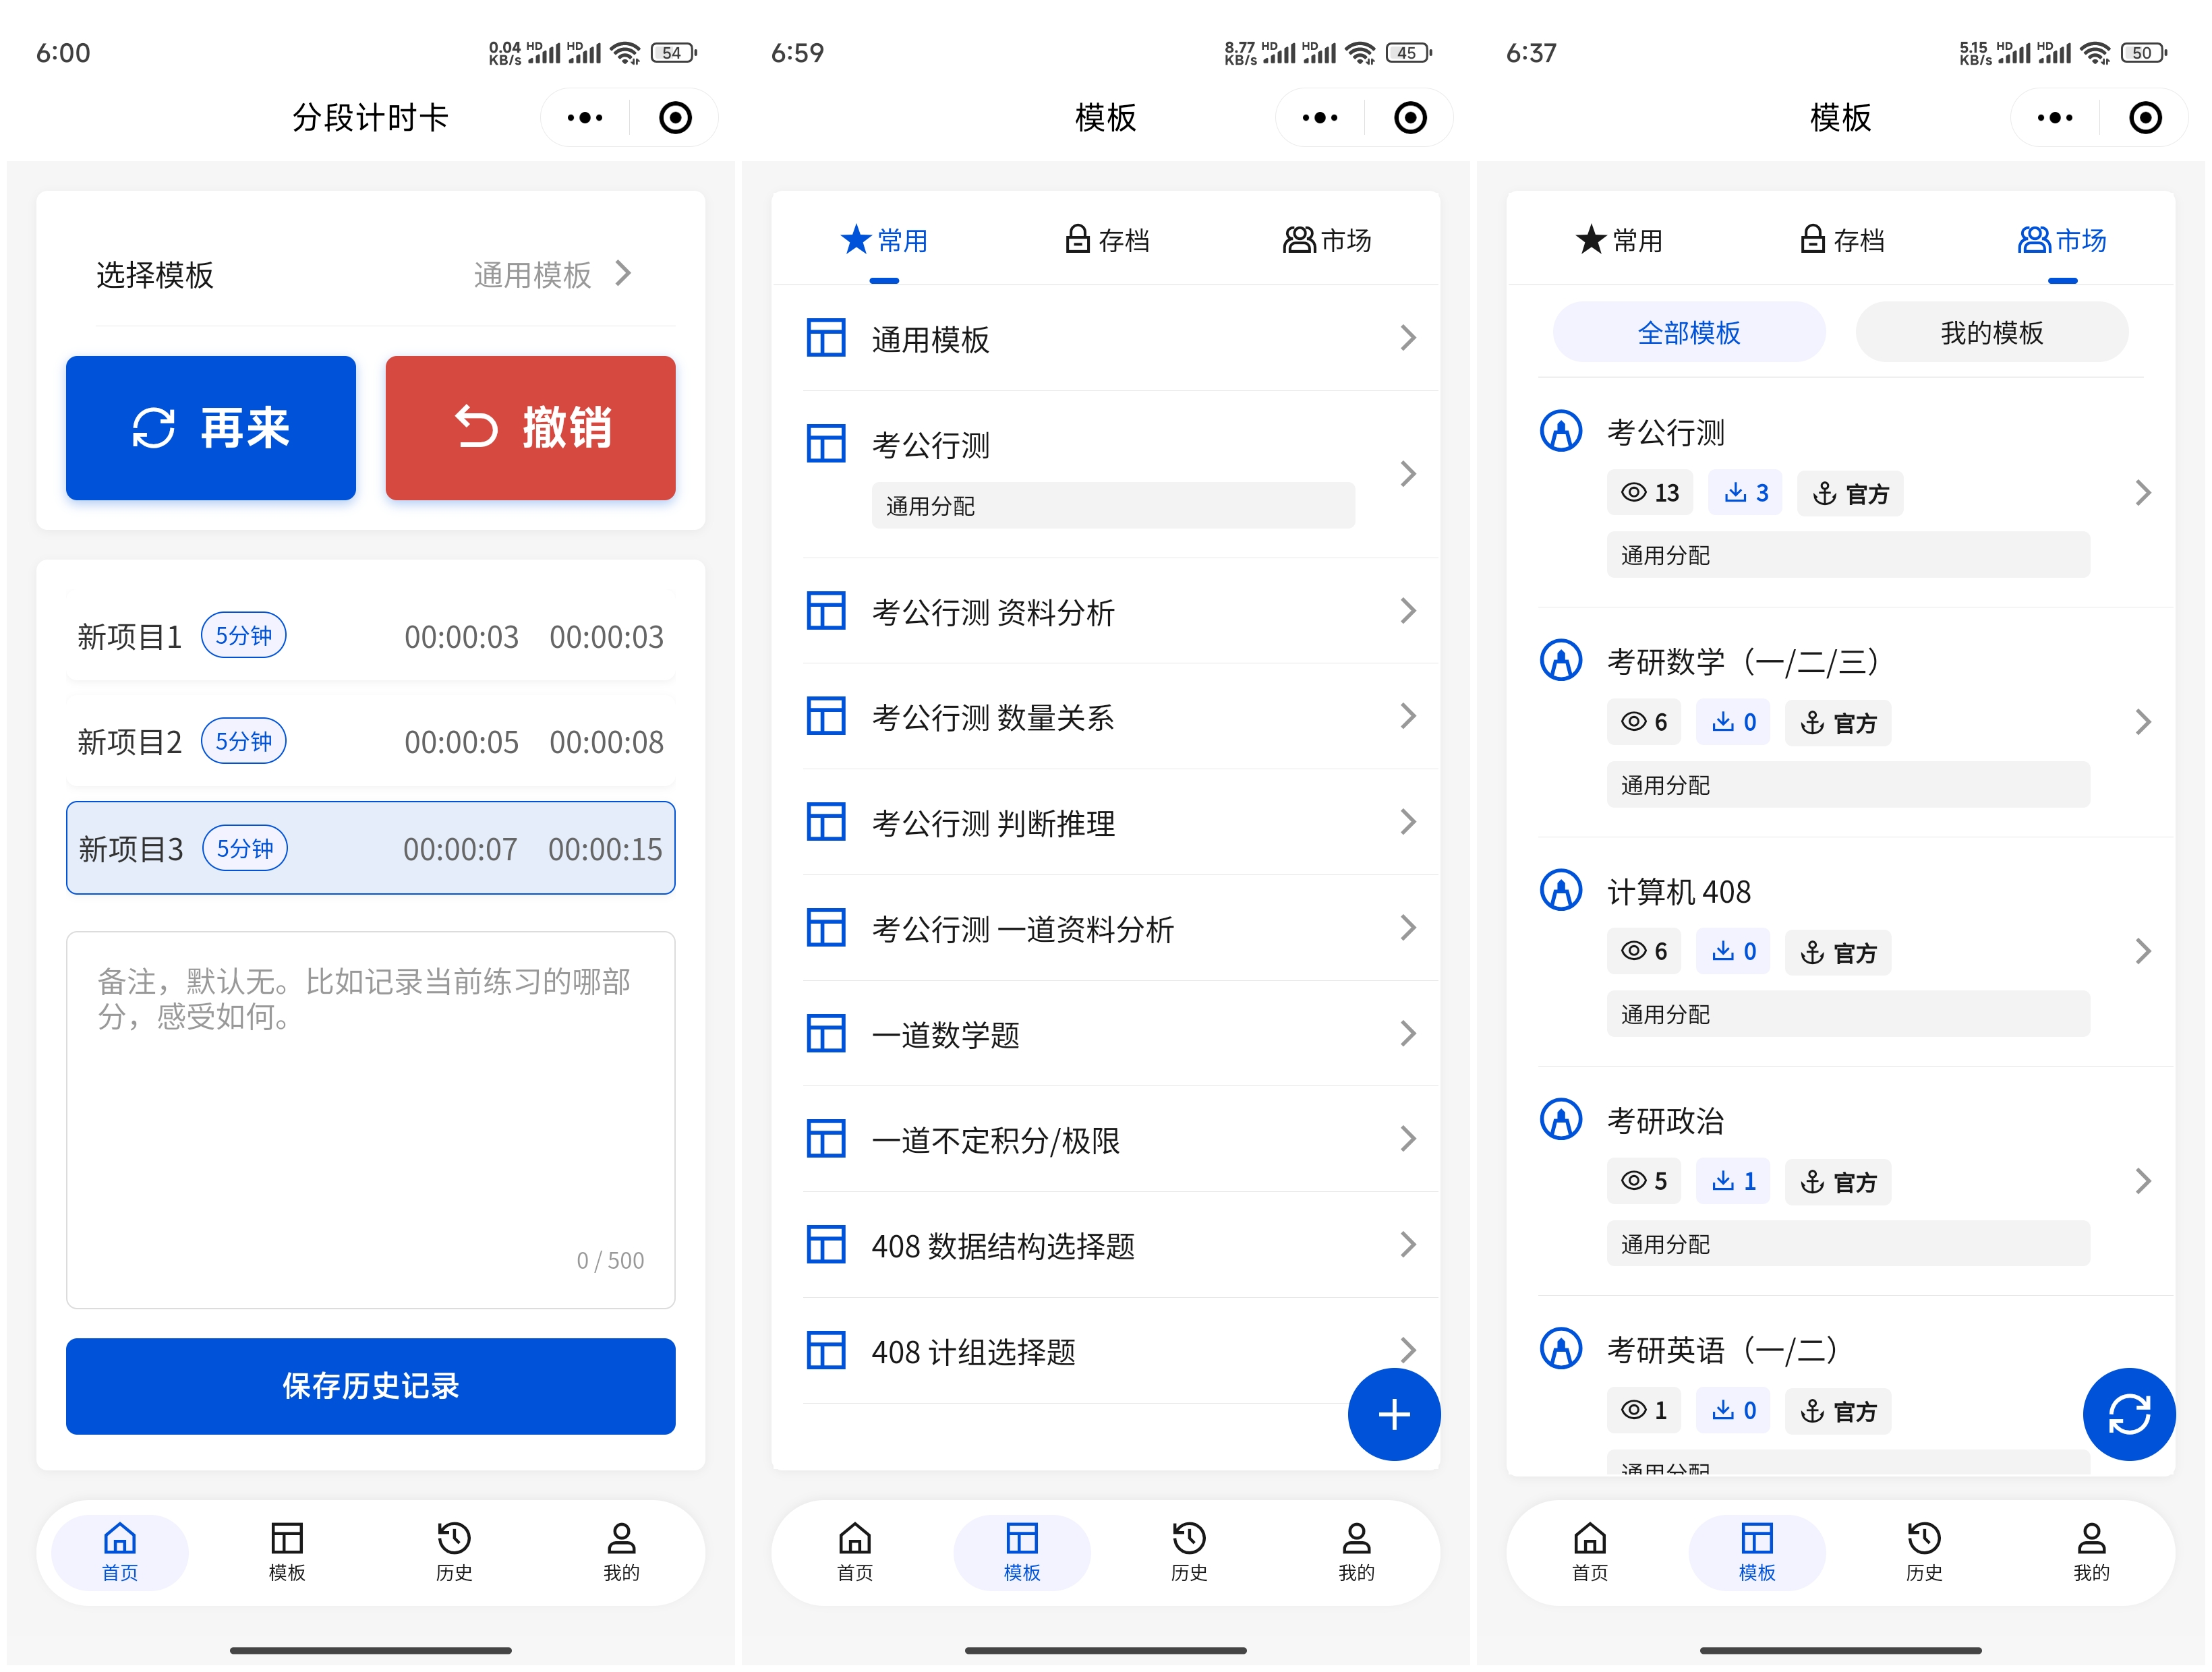Open the 计算机 408 market entry chevron
This screenshot has width=2212, height=1672.
pyautogui.click(x=2142, y=951)
